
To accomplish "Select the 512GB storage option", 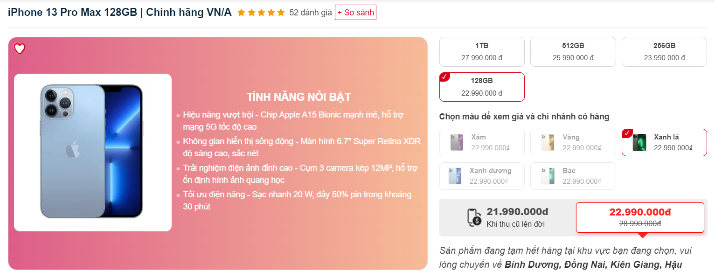I will 573,52.
